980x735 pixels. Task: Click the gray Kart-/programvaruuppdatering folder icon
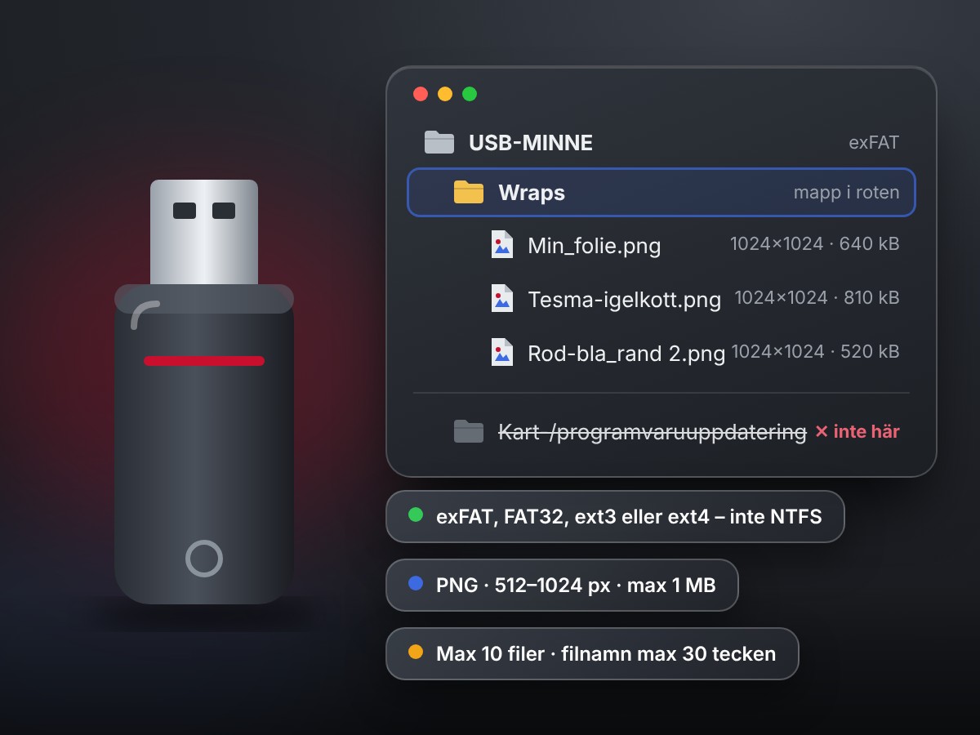tap(469, 431)
